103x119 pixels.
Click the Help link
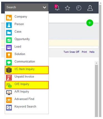coord(92,52)
